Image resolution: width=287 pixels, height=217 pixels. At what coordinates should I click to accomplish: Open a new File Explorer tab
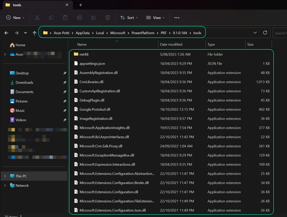click(x=80, y=5)
